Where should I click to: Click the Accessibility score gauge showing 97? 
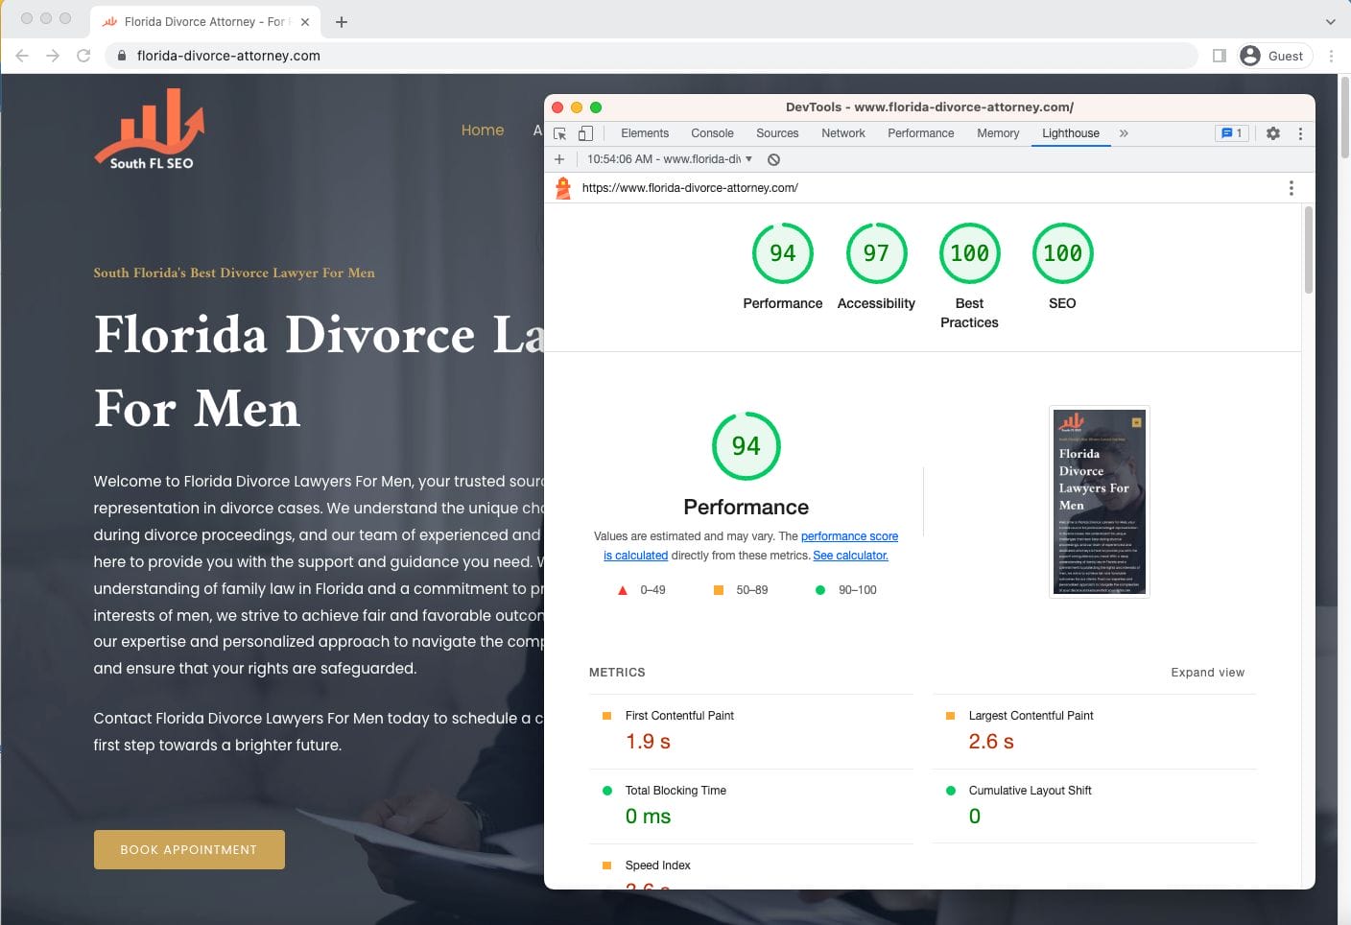(x=876, y=253)
